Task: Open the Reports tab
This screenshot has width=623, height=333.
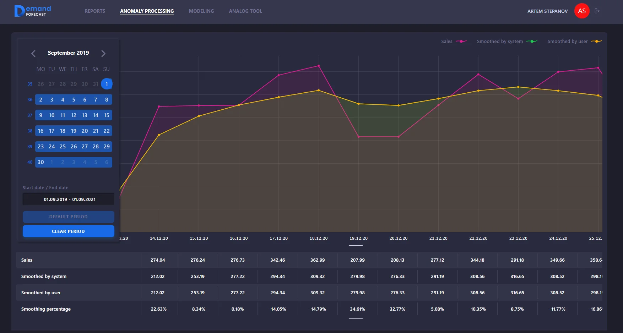Action: point(95,11)
